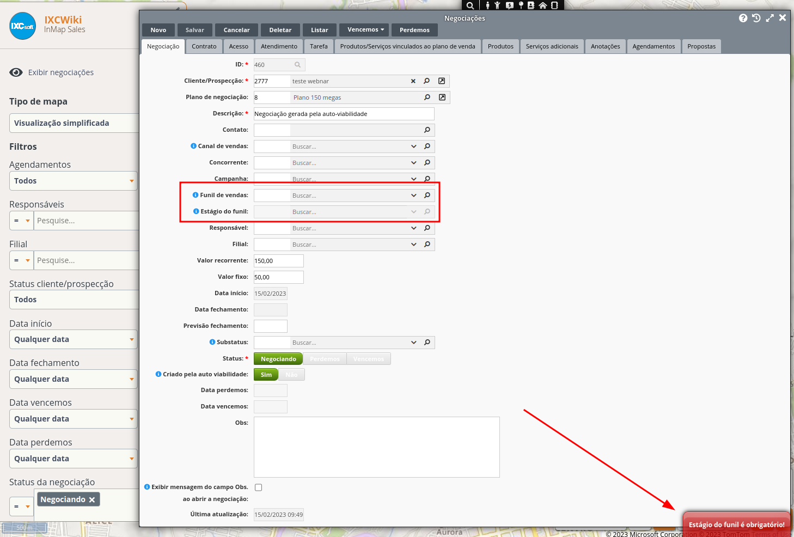The height and width of the screenshot is (537, 794).
Task: Open the Data fechamento Qualquer data dropdown
Action: [x=74, y=379]
